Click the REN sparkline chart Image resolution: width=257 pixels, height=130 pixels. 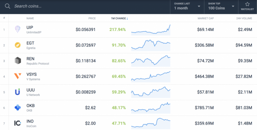pos(151,61)
